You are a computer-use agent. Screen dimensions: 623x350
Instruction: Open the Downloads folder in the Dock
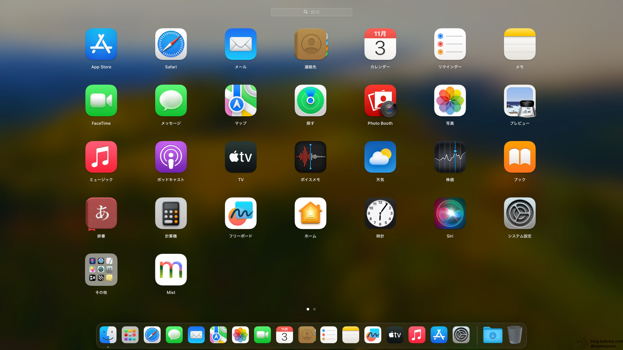click(493, 335)
